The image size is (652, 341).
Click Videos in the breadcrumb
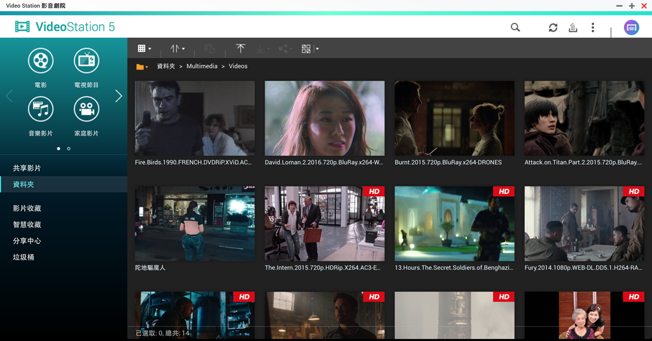[x=238, y=66]
